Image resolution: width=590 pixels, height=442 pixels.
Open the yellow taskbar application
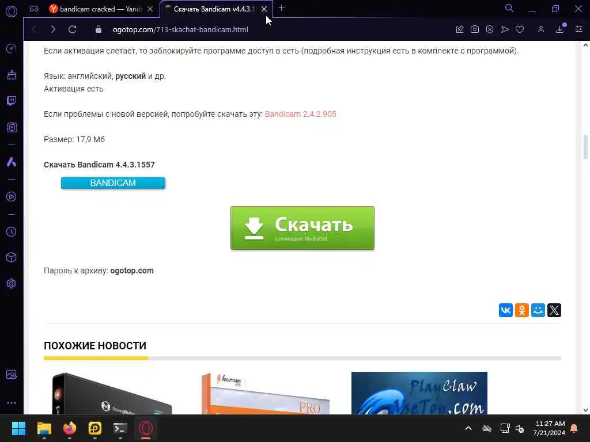tap(95, 428)
